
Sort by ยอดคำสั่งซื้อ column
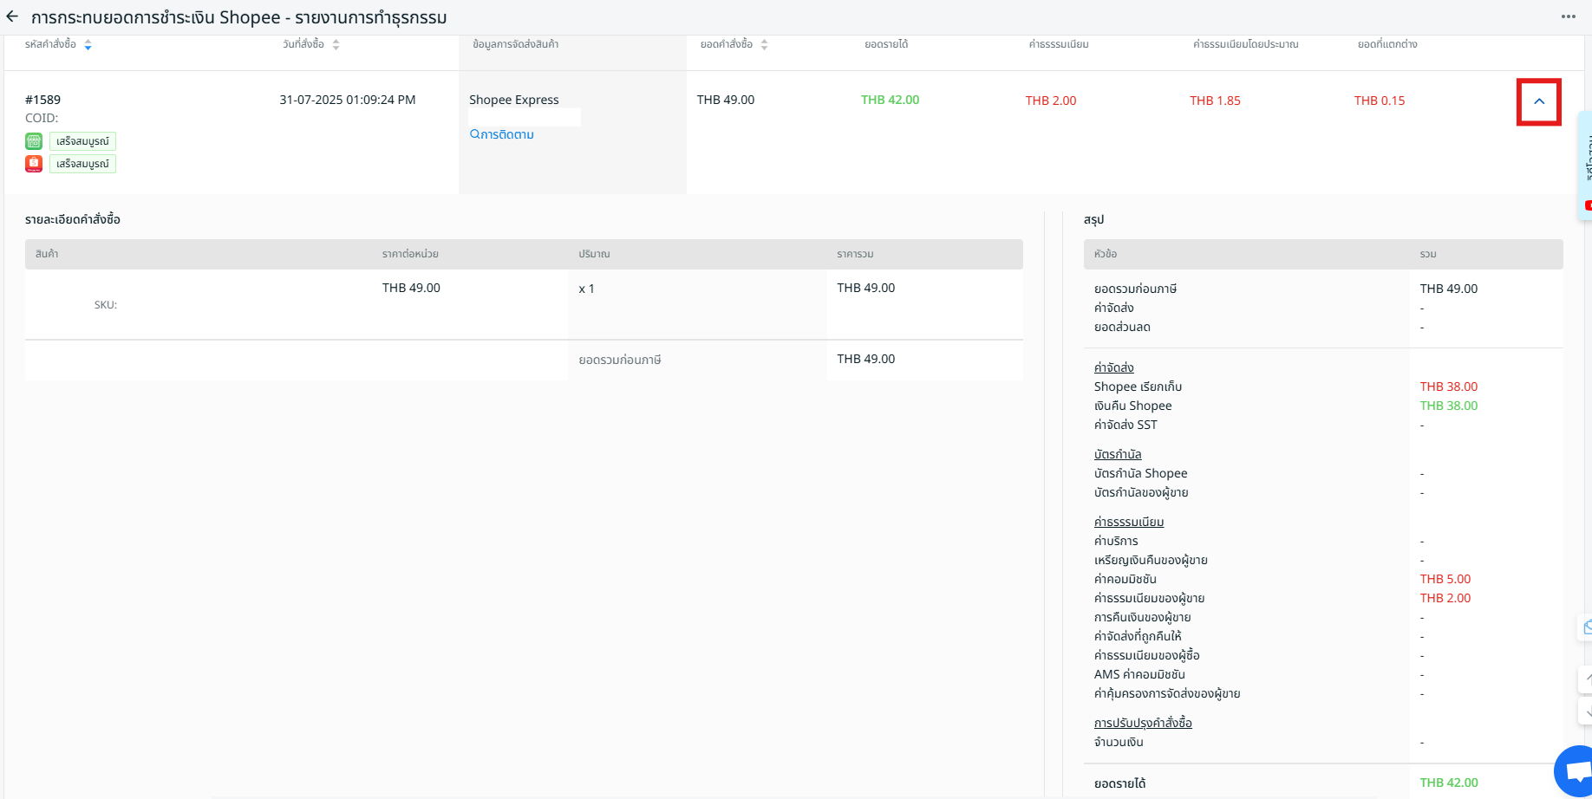[x=764, y=44]
